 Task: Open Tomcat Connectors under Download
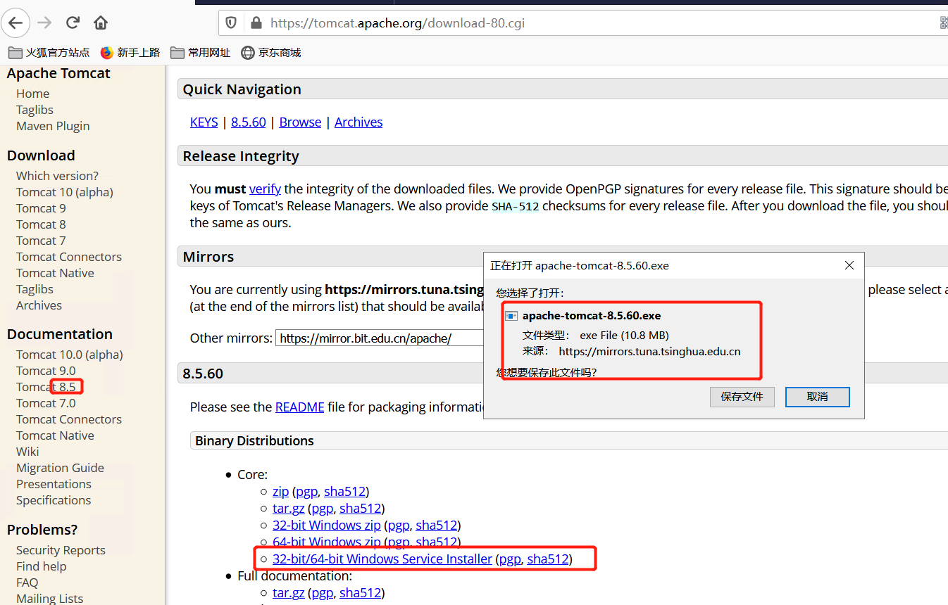[69, 257]
